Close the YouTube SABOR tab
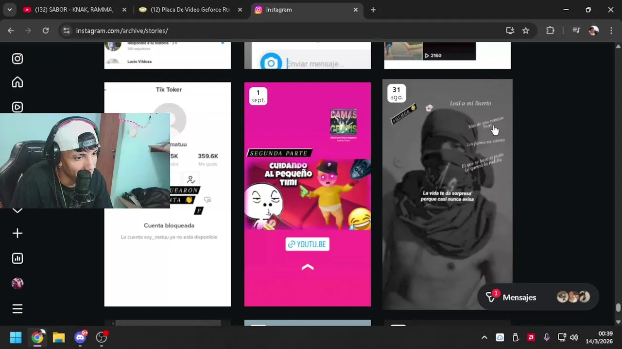 pyautogui.click(x=124, y=10)
